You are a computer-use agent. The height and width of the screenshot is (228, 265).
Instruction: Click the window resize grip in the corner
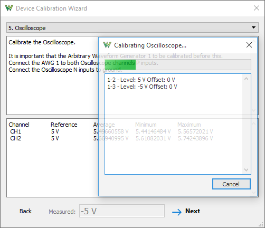click(261, 224)
